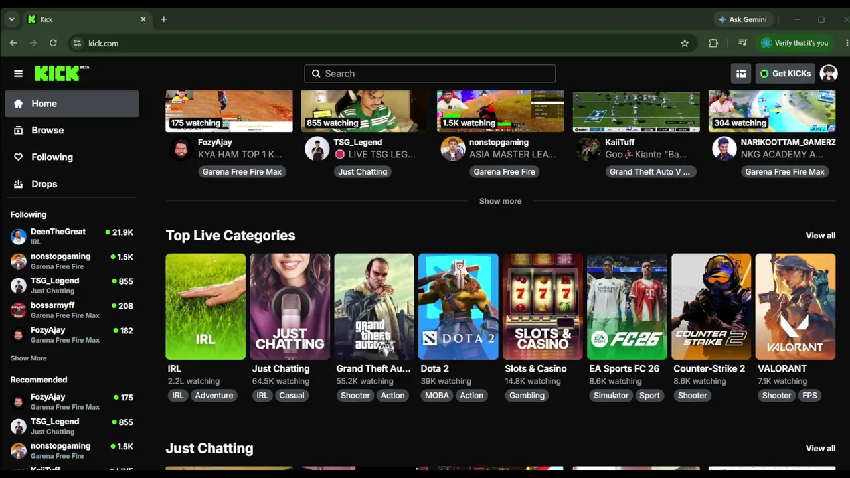850x478 pixels.
Task: Select the Casual tag under Just Chatting
Action: tap(292, 396)
